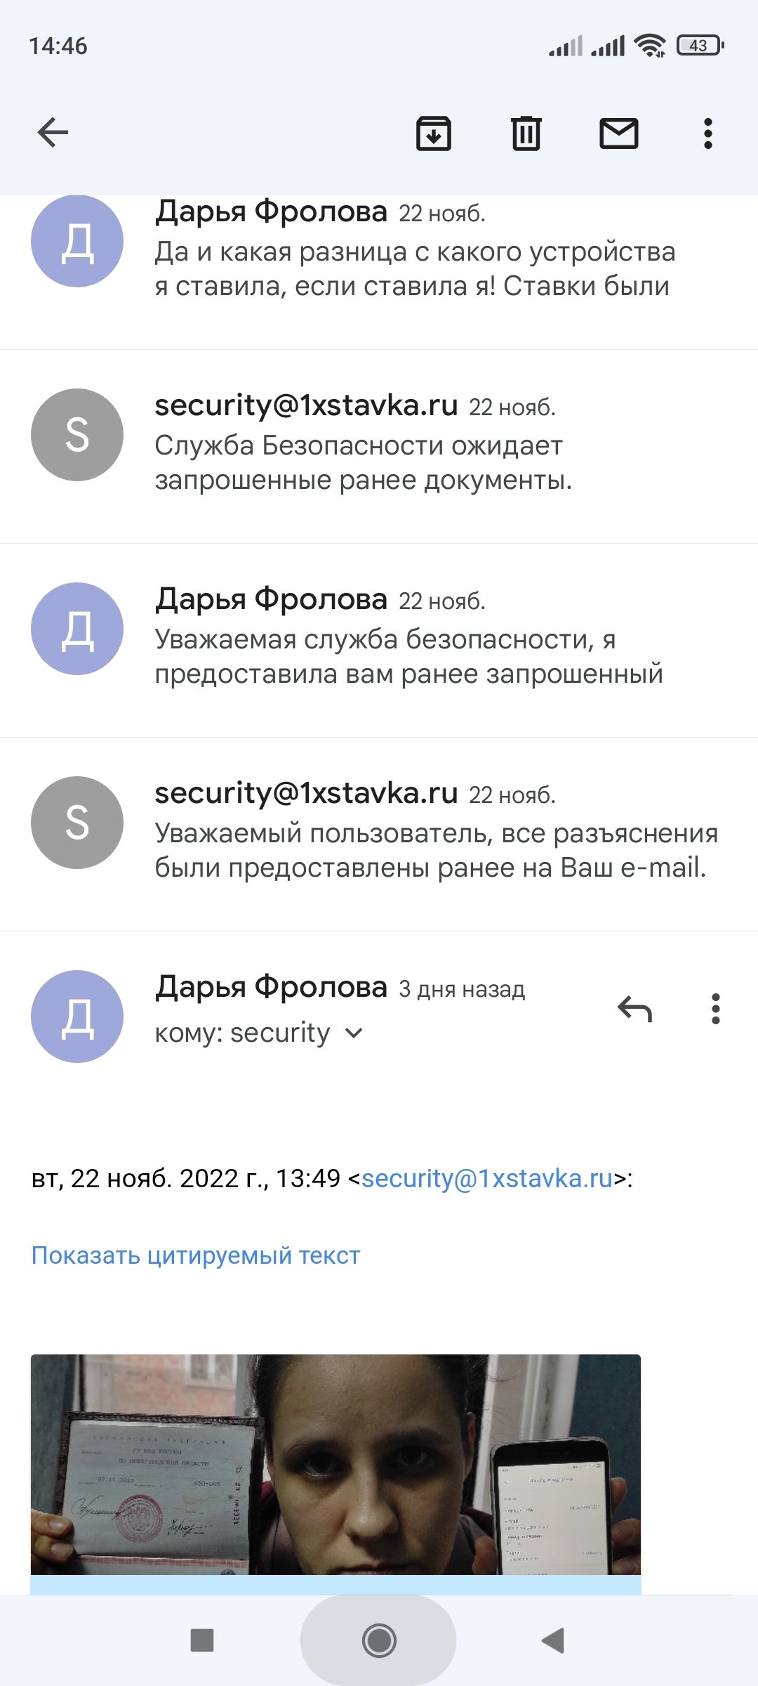This screenshot has height=1686, width=758.
Task: Mark conversation as unread with envelope icon
Action: tap(618, 133)
